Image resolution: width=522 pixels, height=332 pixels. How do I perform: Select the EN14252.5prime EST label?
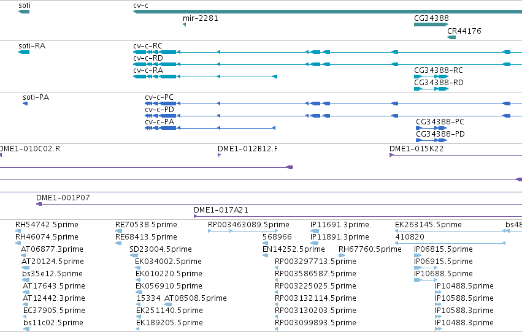(294, 249)
